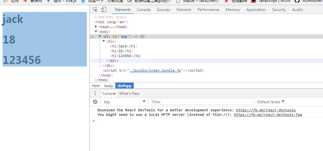Click the GitHub bookmark icon

point(297,1)
